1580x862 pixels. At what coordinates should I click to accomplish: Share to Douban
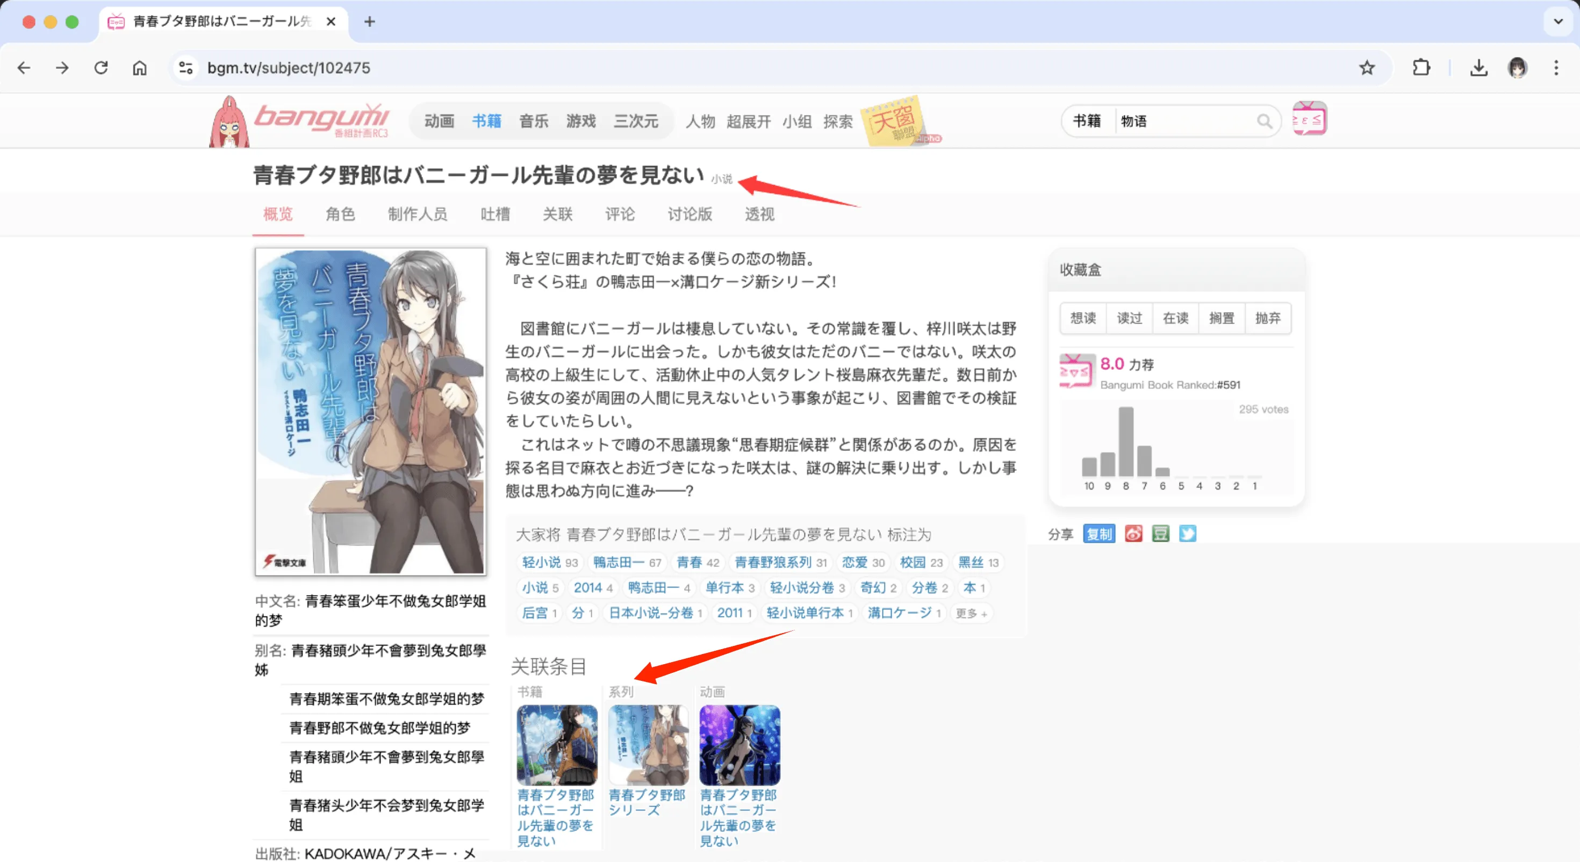1160,534
